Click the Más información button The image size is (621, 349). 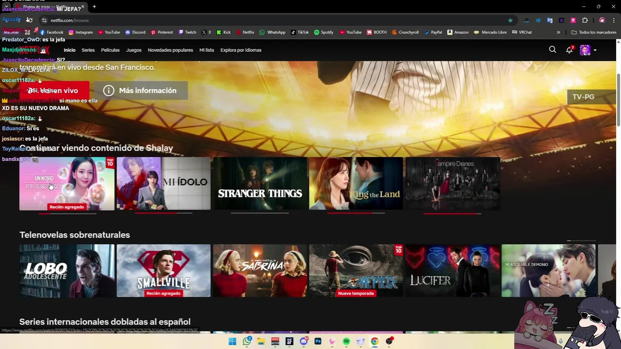tap(140, 91)
